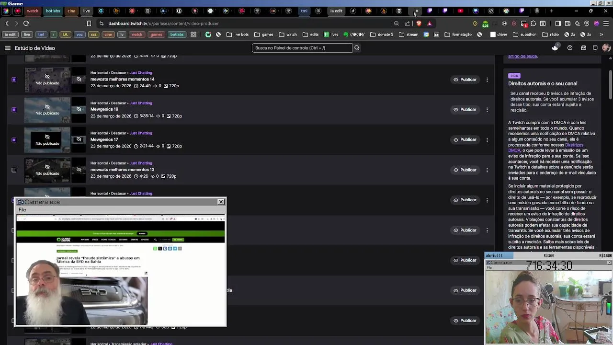Open the artigo de ajuda link
Image resolution: width=613 pixels, height=345 pixels.
[522, 56]
